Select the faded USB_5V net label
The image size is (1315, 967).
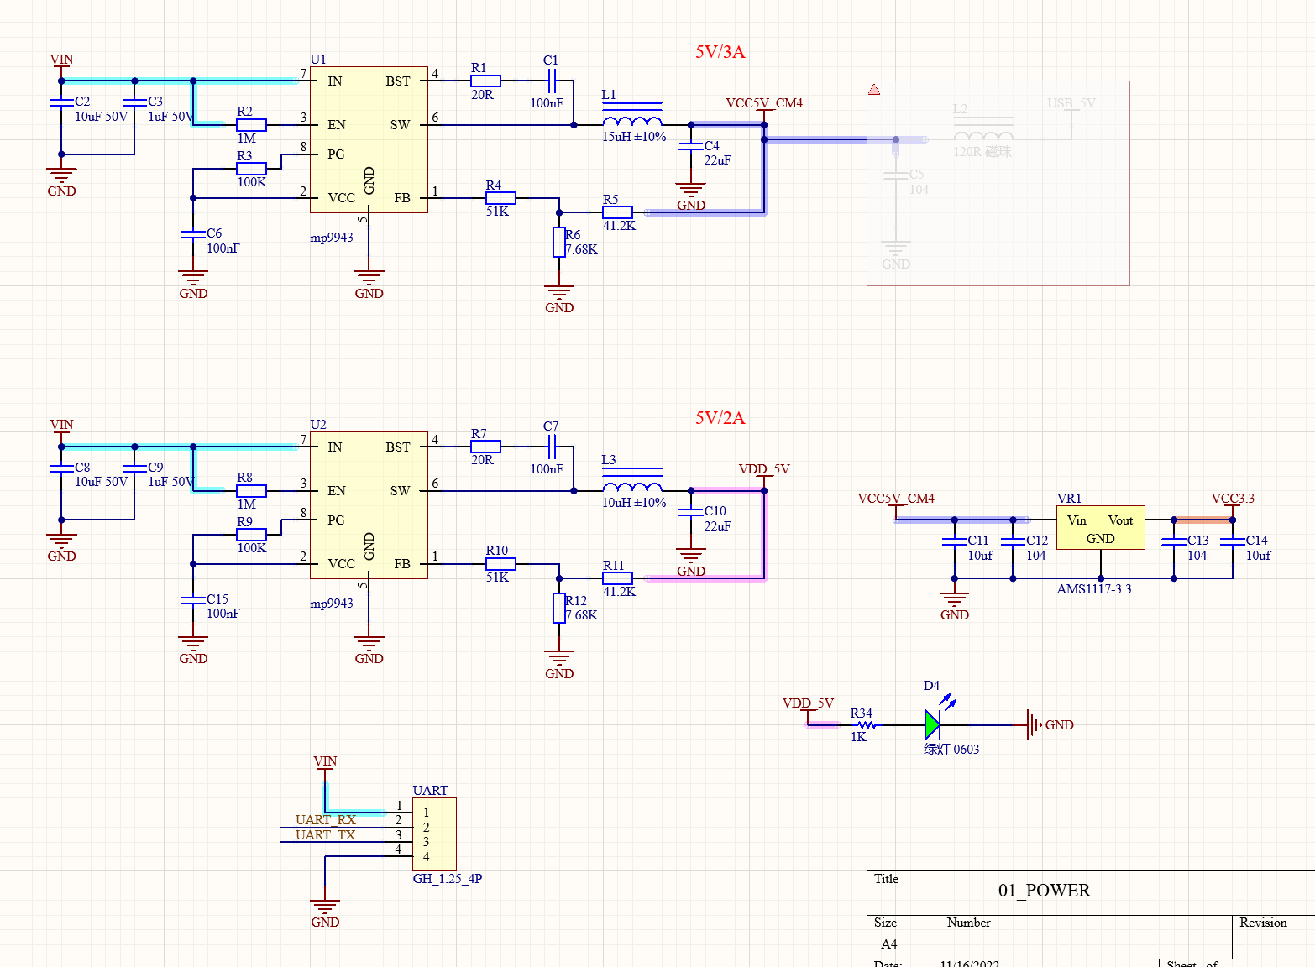tap(1071, 103)
